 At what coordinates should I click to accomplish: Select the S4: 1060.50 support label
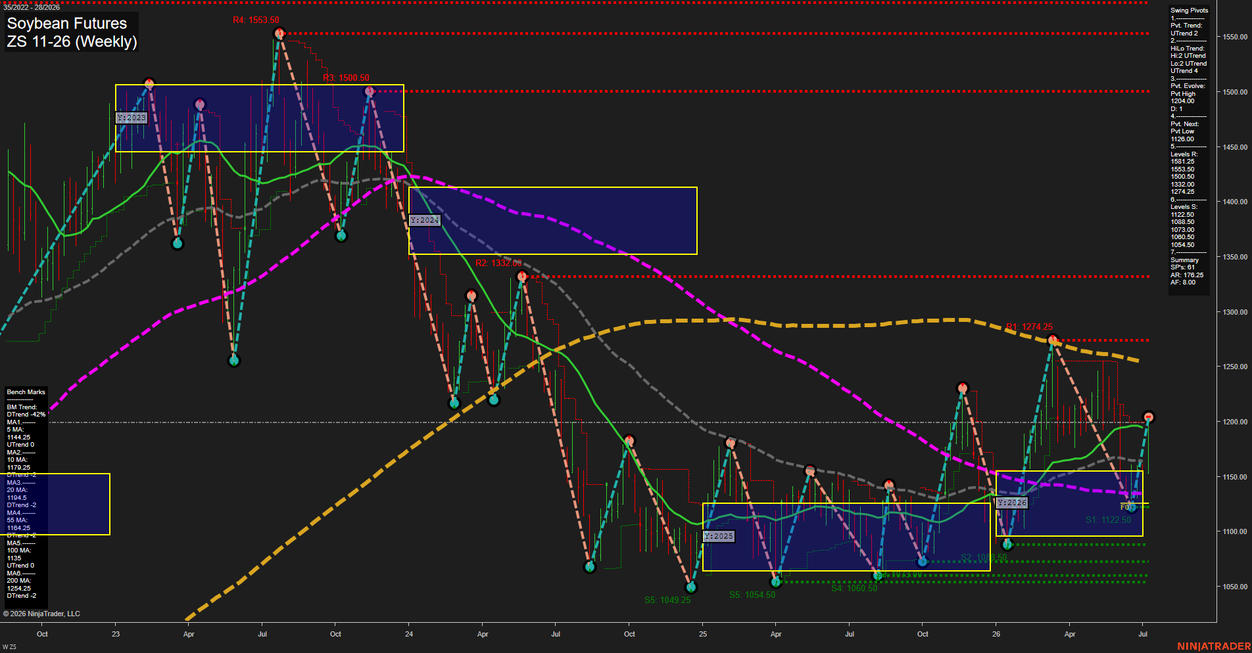[854, 588]
